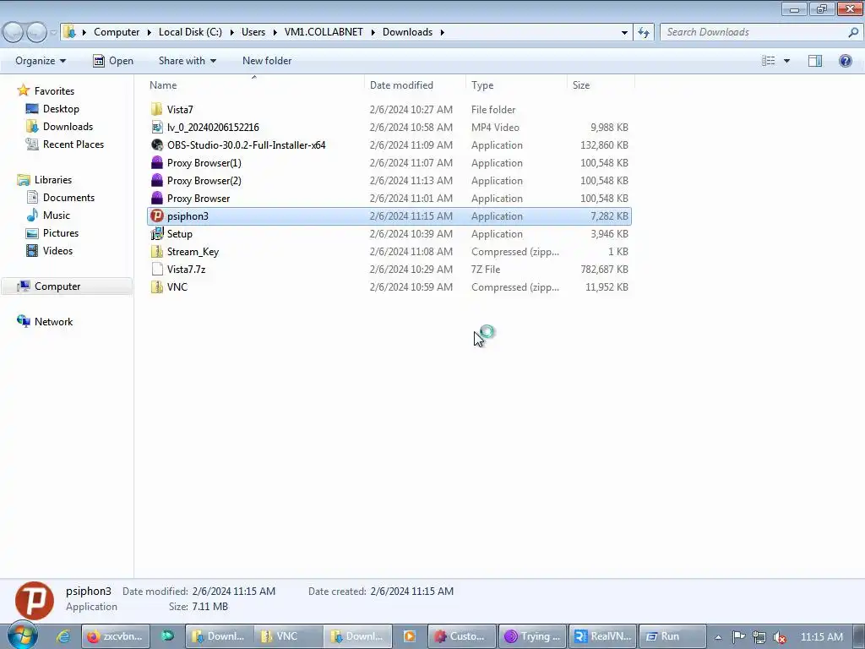Expand the view options dropdown arrow
Image resolution: width=865 pixels, height=649 pixels.
786,61
